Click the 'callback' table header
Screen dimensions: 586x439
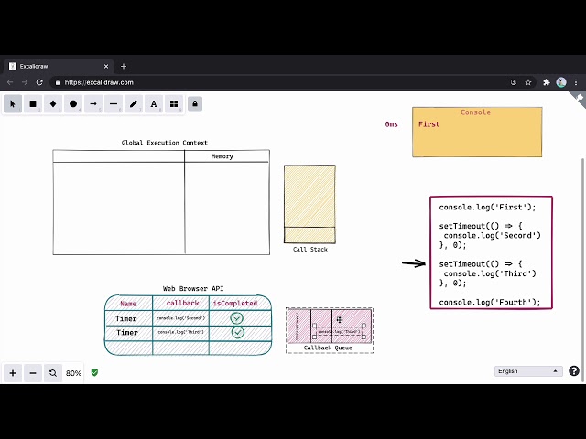click(183, 303)
